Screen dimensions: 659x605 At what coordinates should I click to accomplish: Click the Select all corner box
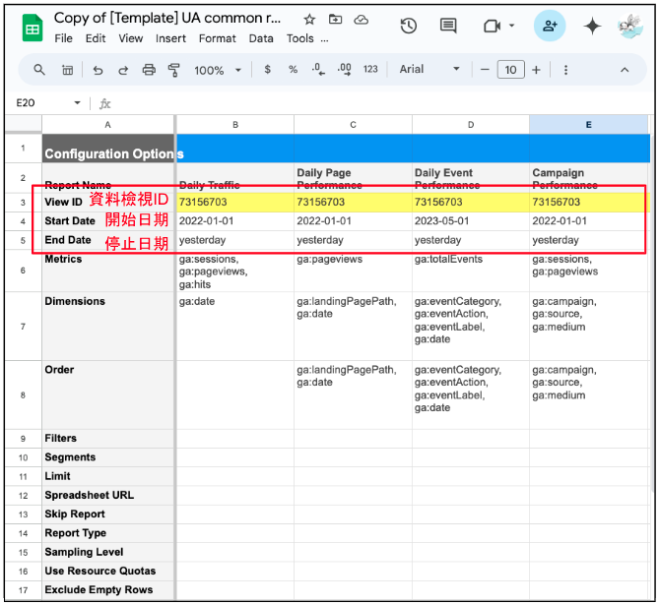point(23,125)
